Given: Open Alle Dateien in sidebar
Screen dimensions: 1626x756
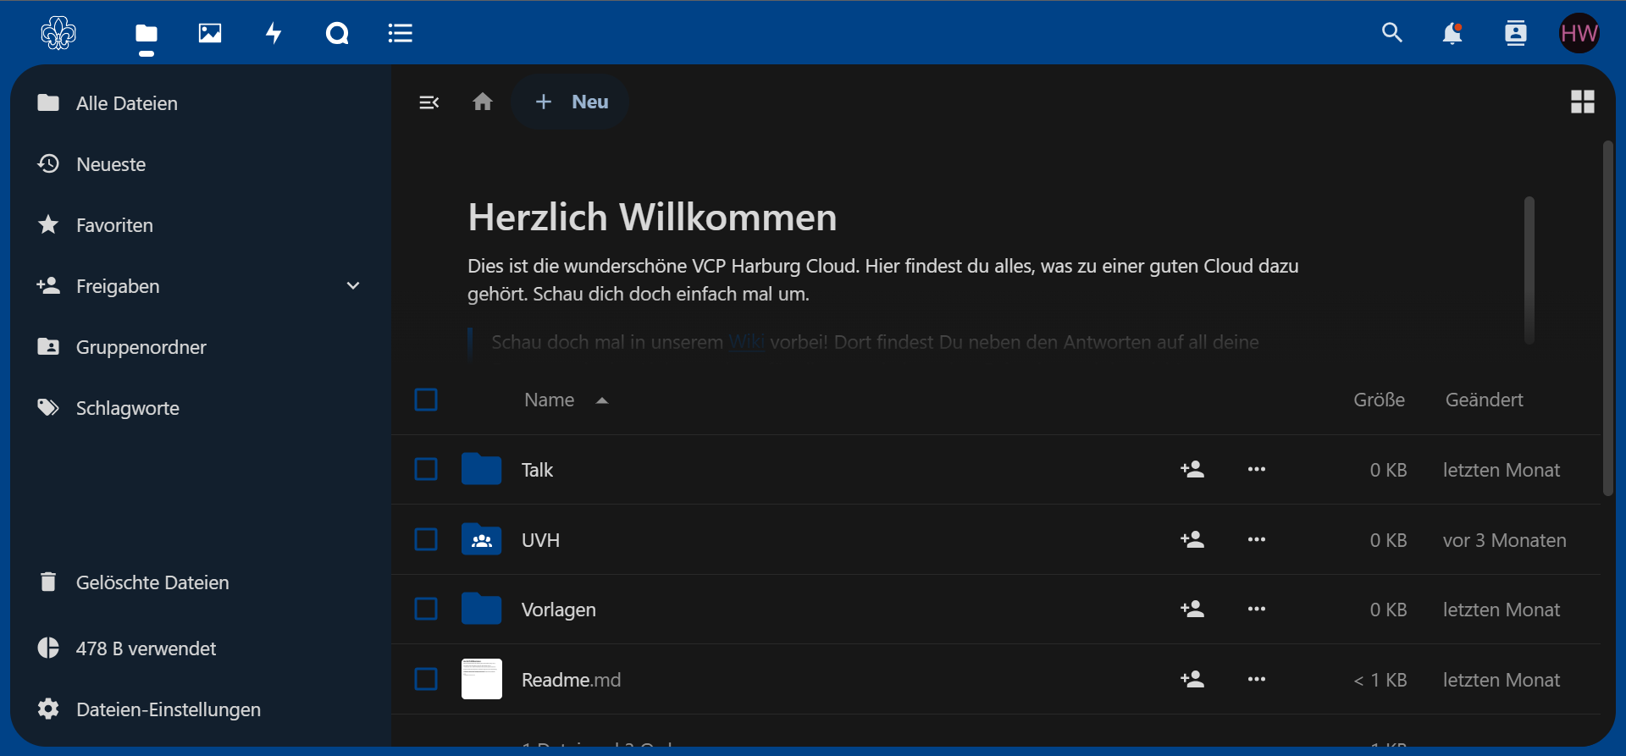Looking at the screenshot, I should (201, 103).
